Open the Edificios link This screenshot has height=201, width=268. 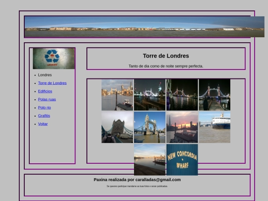coord(45,91)
